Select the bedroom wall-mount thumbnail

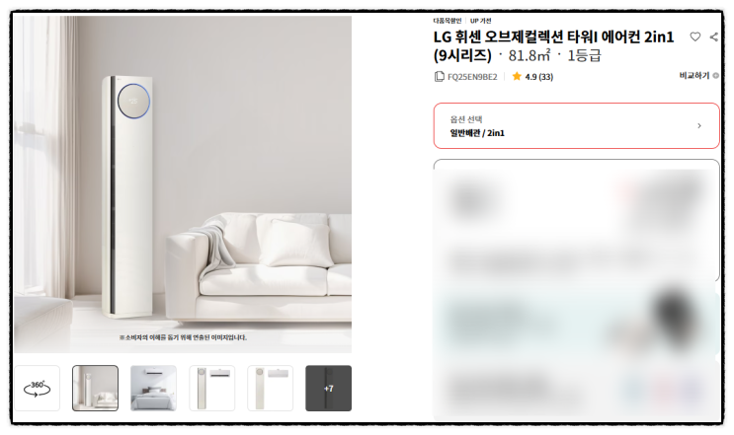pyautogui.click(x=153, y=389)
